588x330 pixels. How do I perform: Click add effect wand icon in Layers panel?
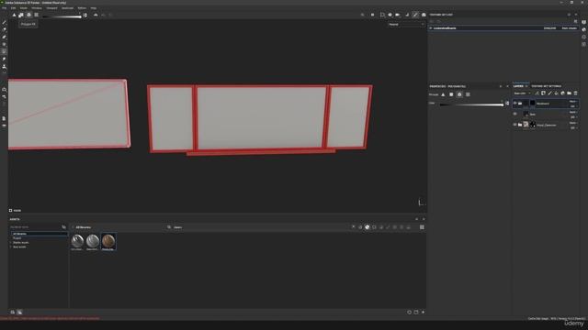click(537, 93)
